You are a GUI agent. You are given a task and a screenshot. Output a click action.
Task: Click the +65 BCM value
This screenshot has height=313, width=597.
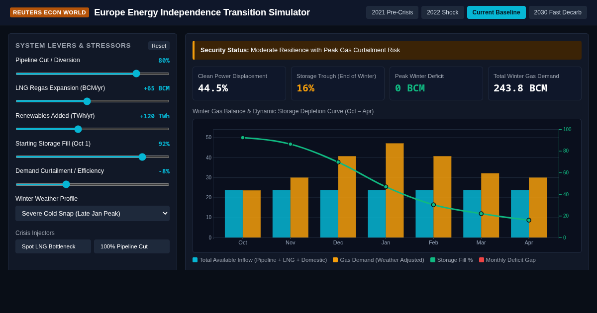[157, 88]
